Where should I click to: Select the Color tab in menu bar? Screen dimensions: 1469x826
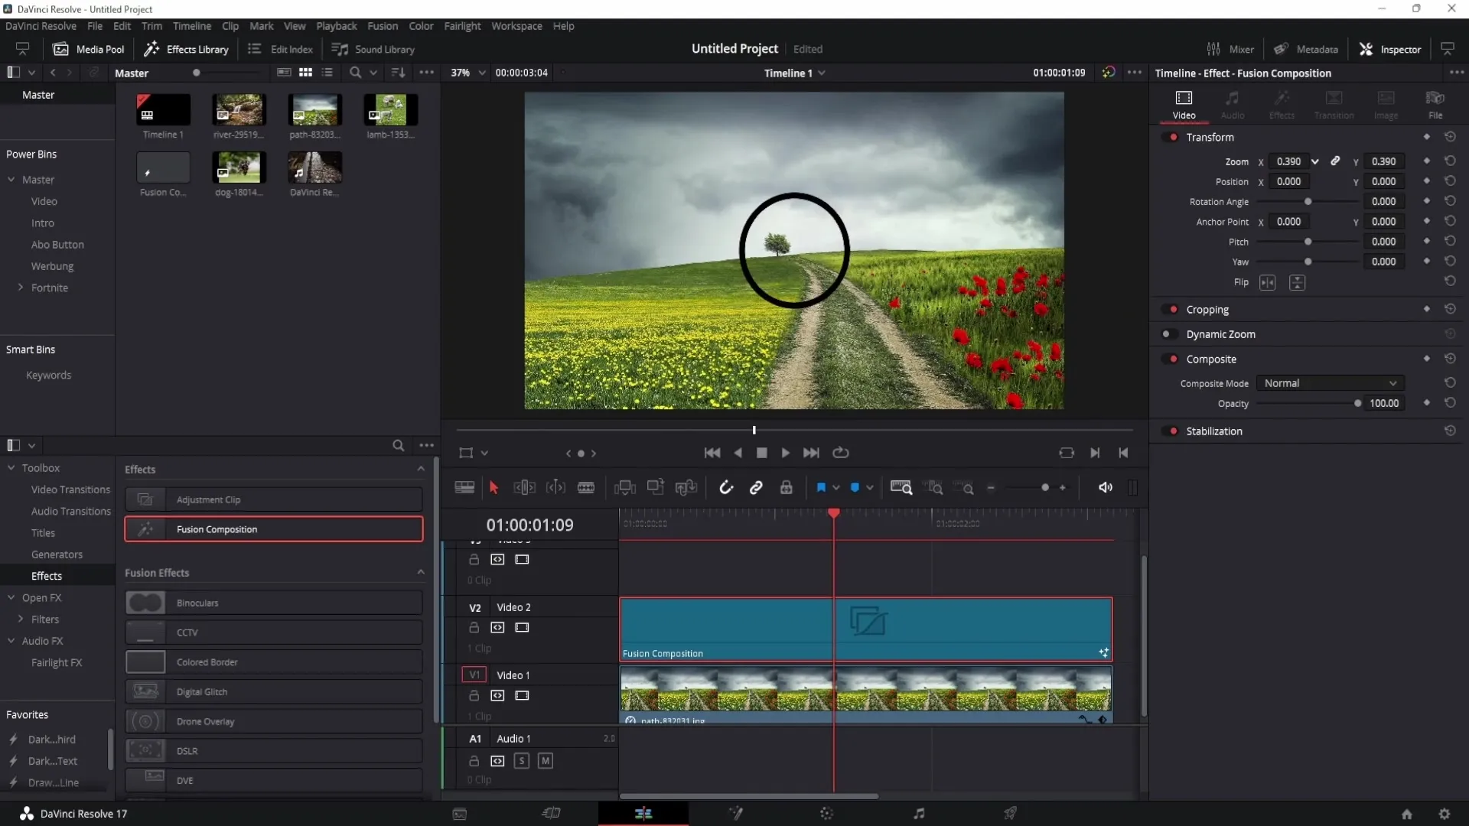(x=421, y=25)
